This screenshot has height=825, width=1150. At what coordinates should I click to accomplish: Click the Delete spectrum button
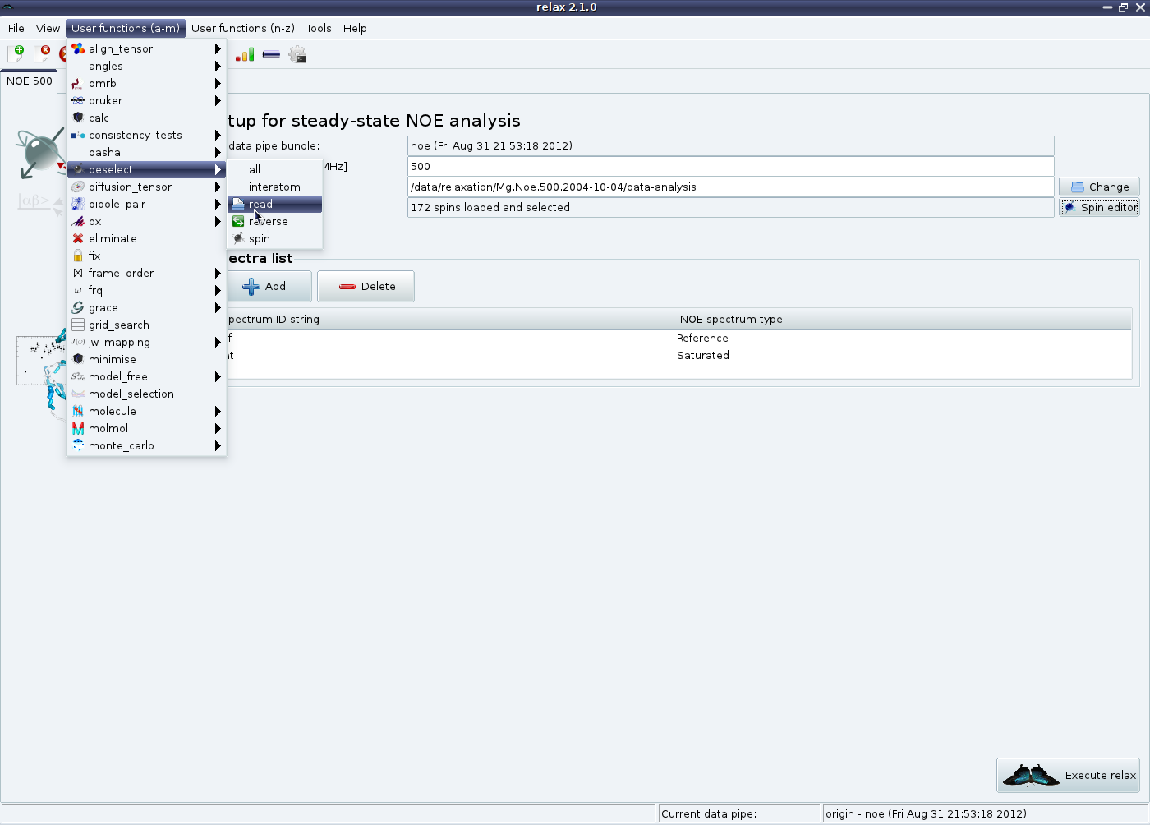[366, 287]
